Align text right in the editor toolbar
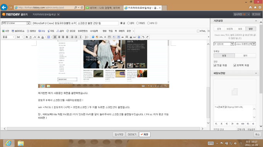Screen dimensions: 263x147 point(63,37)
